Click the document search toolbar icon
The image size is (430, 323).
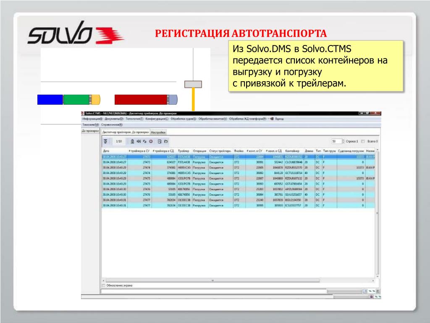160,141
